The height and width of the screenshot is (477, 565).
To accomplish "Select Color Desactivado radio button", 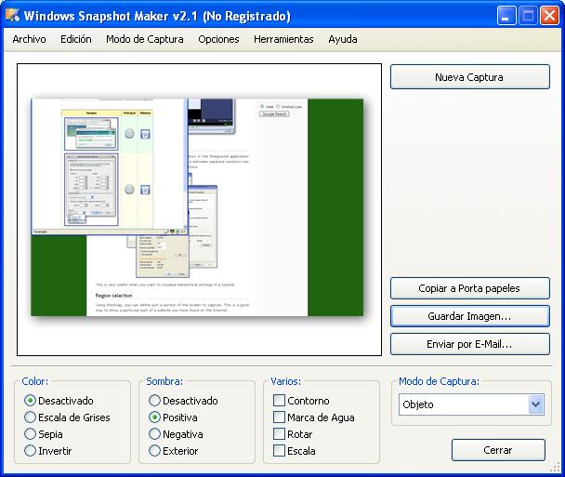I will (30, 401).
